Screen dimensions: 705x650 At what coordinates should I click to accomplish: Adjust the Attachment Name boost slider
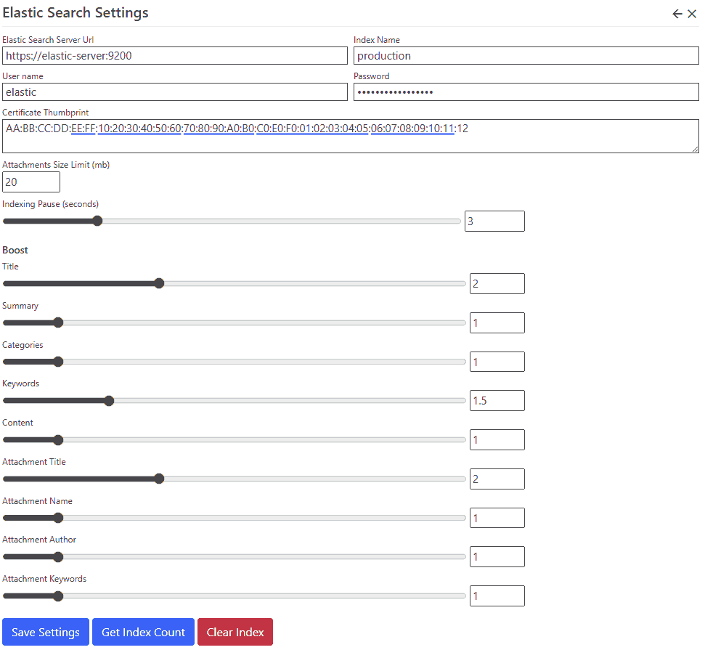[58, 517]
